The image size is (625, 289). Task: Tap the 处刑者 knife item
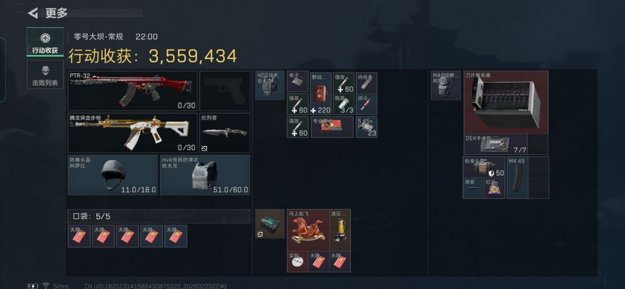click(x=225, y=133)
